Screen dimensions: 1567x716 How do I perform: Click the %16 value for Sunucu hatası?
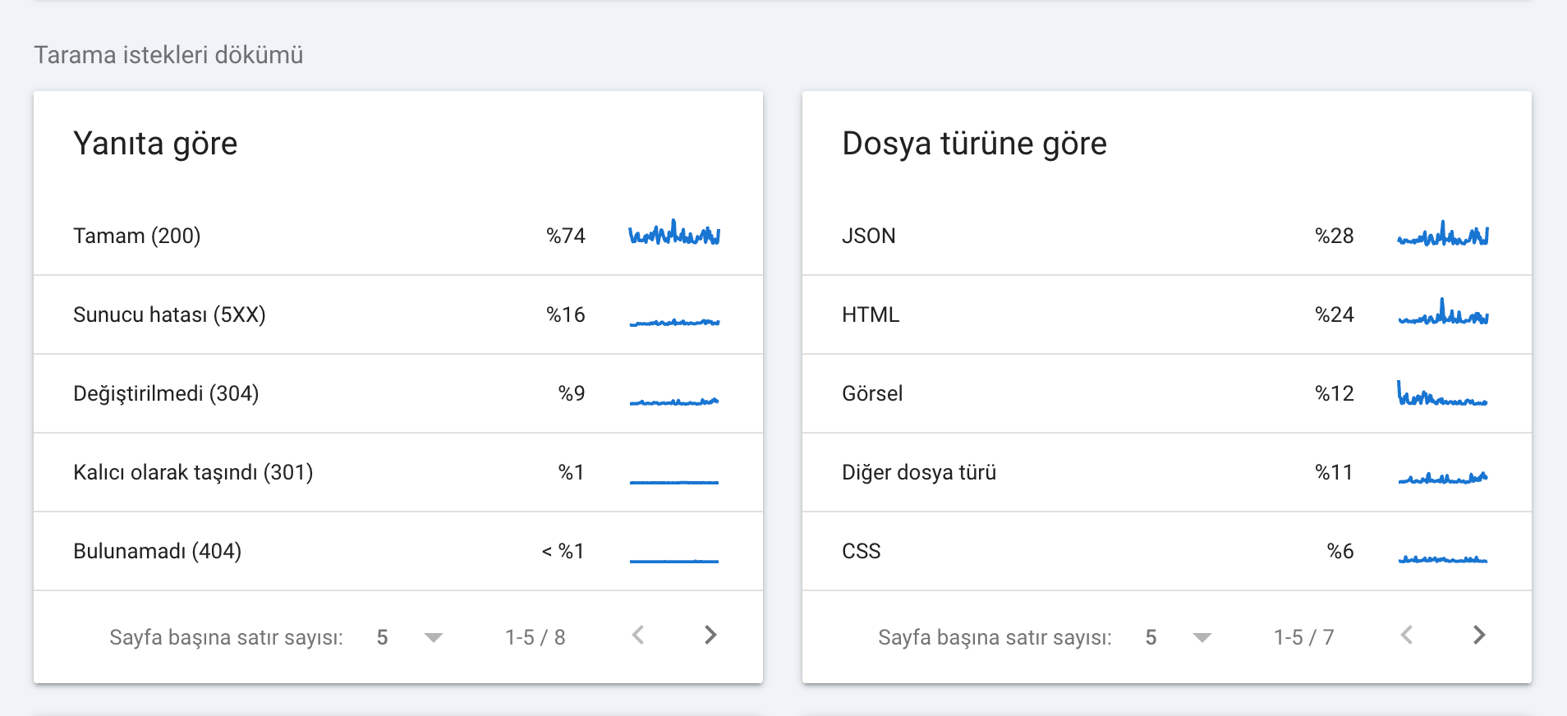[x=566, y=314]
